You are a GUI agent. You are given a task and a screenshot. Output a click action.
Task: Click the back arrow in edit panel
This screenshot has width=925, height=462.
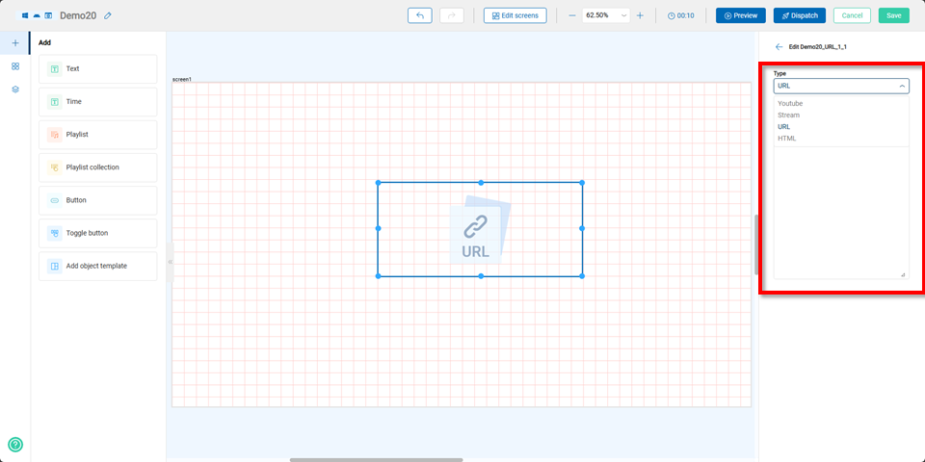(779, 46)
